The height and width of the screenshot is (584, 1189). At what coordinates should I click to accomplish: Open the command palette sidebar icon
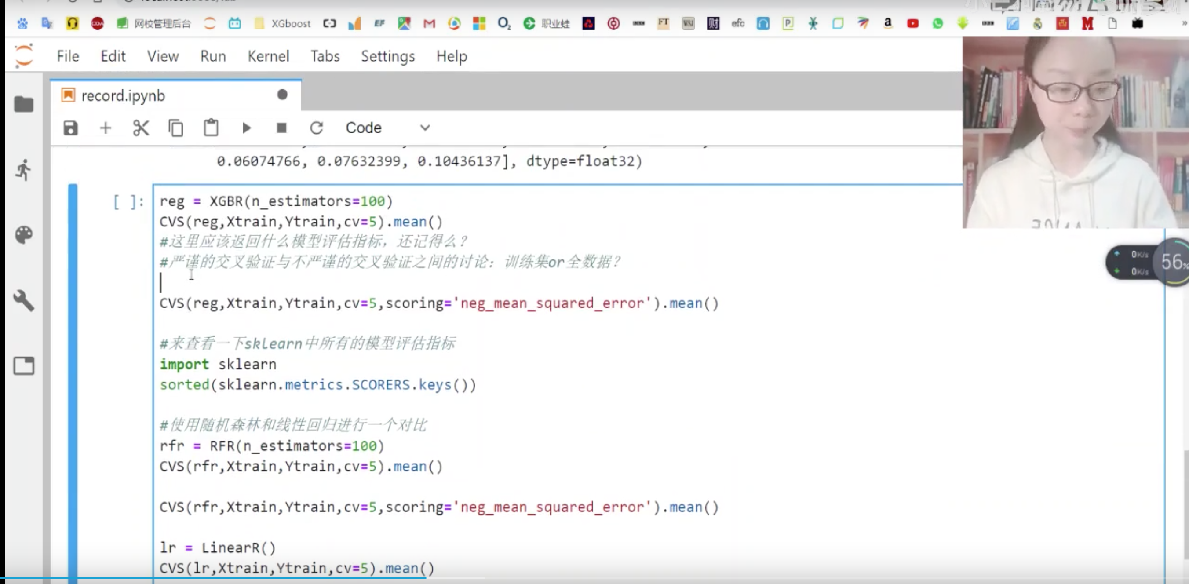24,235
